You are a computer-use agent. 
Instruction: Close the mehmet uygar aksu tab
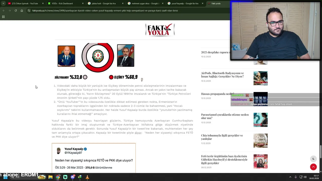[163, 4]
